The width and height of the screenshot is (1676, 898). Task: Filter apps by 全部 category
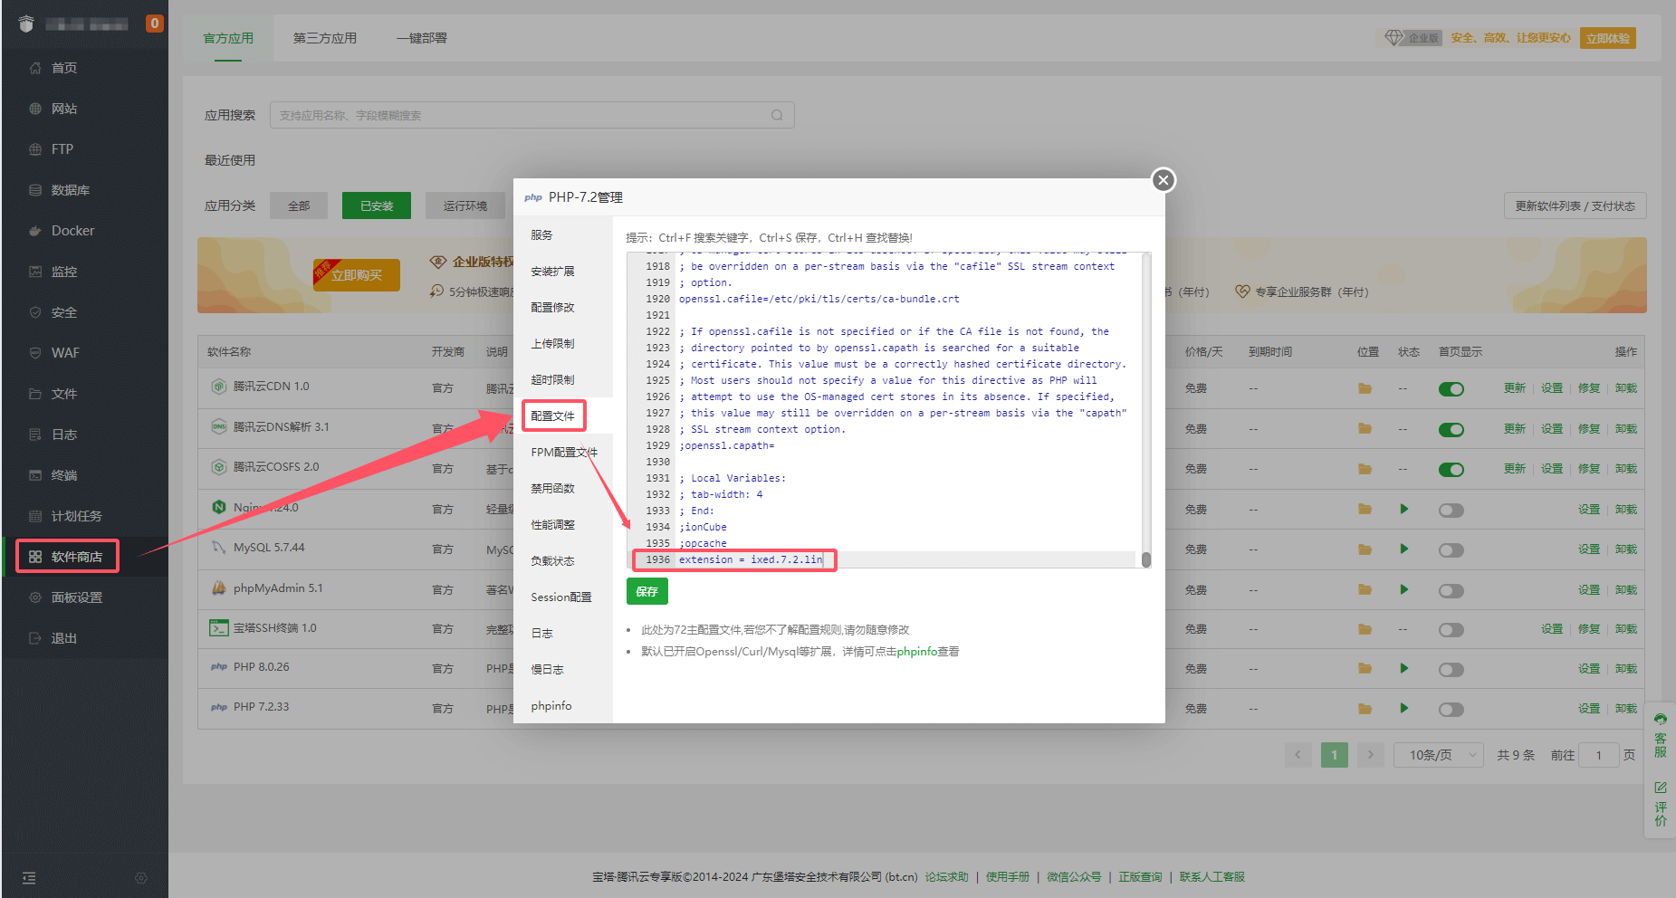(x=299, y=205)
